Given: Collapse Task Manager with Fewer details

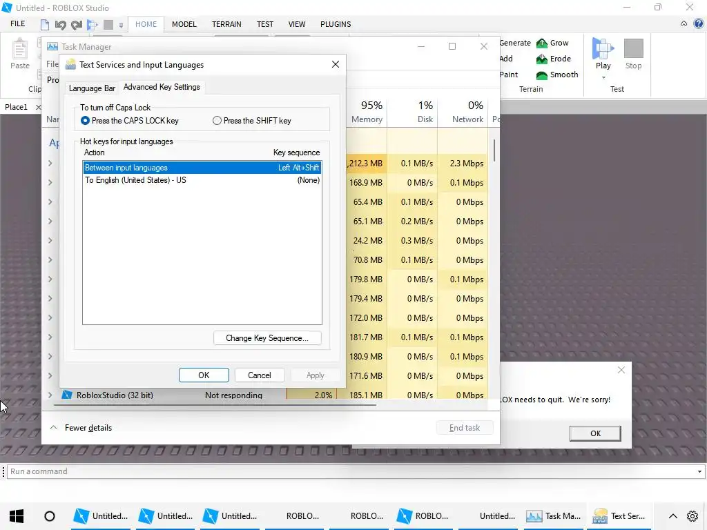Looking at the screenshot, I should tap(81, 428).
